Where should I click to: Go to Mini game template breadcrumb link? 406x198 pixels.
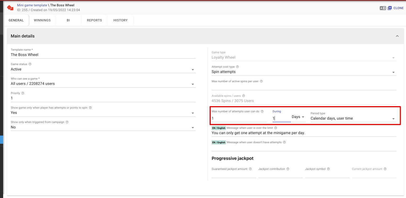[x=32, y=5]
